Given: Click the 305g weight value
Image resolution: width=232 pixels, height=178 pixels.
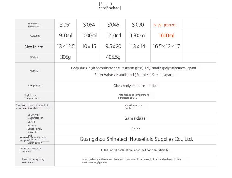Looking at the screenshot, I should coord(65,57).
